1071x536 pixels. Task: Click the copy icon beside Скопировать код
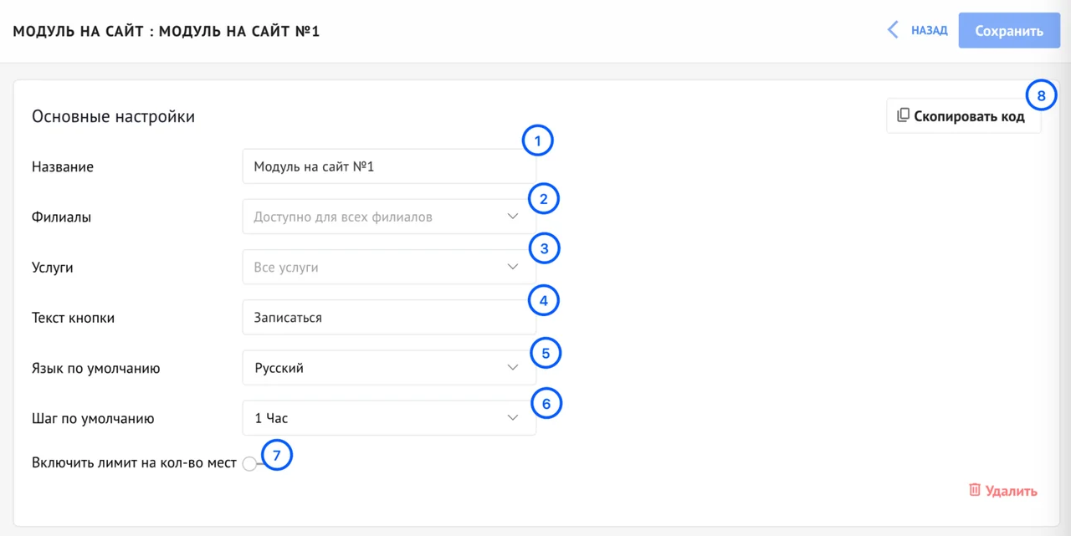point(903,116)
